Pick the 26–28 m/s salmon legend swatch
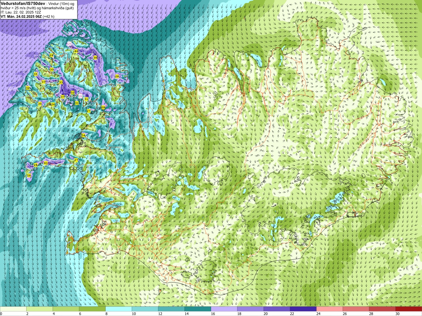 click(x=356, y=309)
